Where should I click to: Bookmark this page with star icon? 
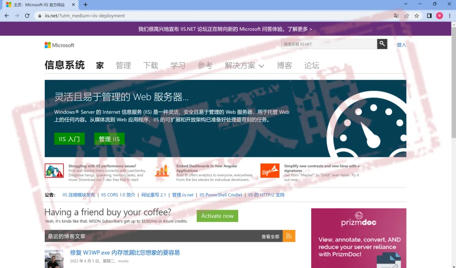(x=417, y=16)
